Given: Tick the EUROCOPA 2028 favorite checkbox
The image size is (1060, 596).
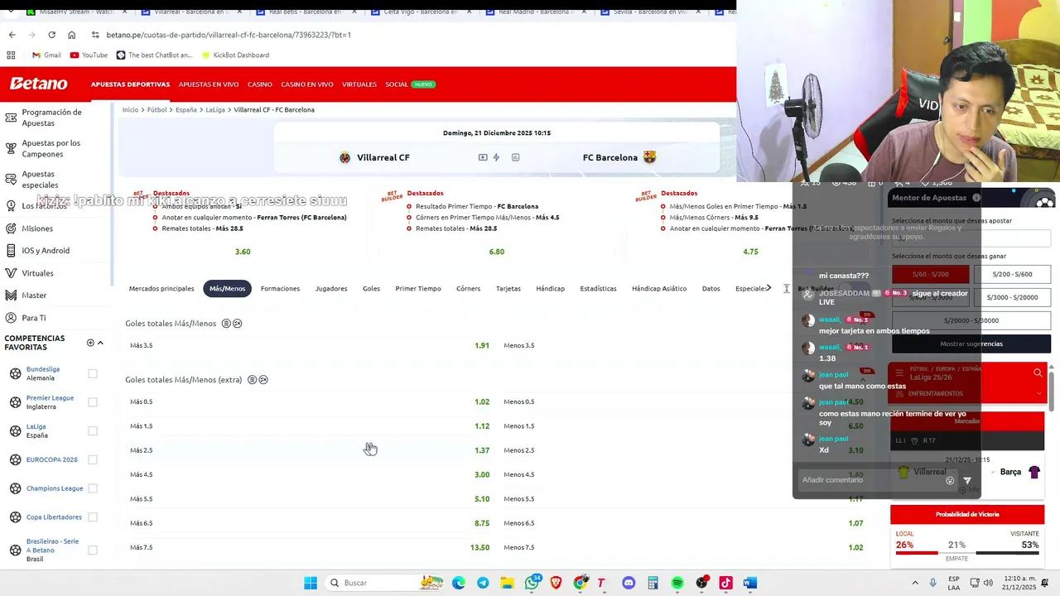Looking at the screenshot, I should click(x=93, y=459).
